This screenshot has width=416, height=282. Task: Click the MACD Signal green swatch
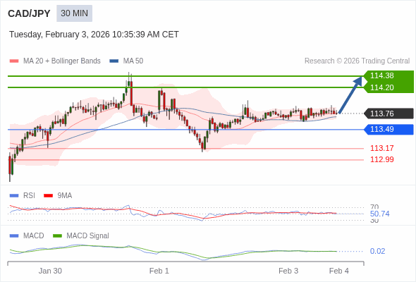[57, 236]
